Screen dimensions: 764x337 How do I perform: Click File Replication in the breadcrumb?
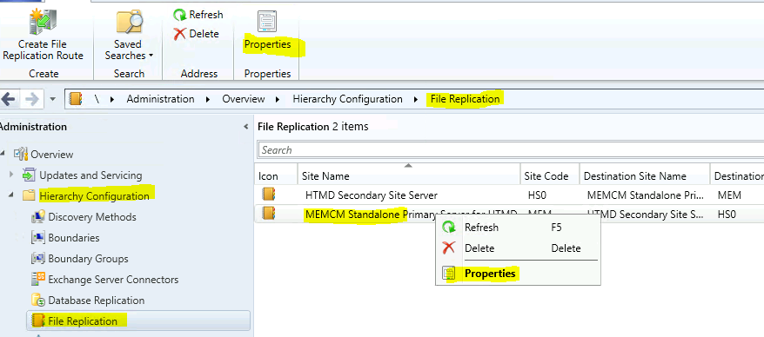(x=465, y=99)
